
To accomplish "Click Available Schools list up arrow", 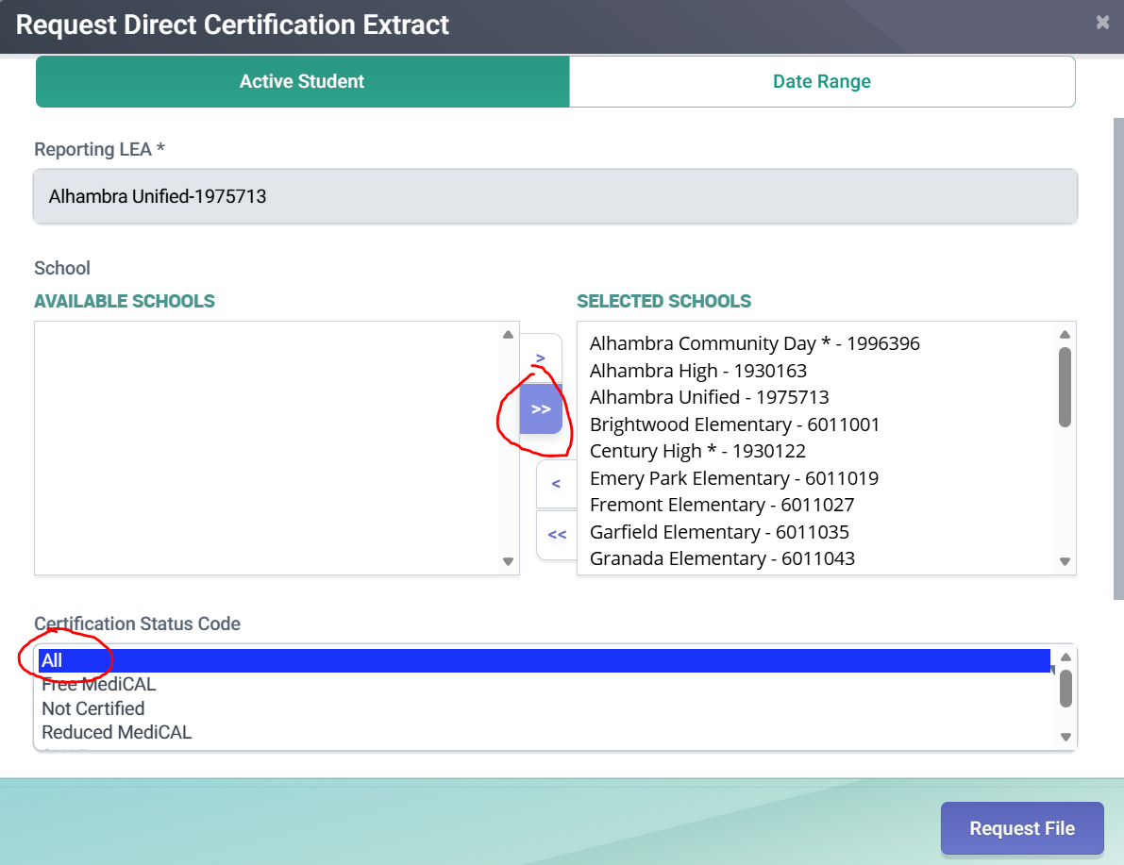I will (x=509, y=335).
